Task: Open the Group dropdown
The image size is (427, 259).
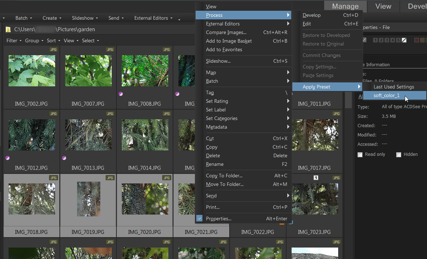Action: 34,40
